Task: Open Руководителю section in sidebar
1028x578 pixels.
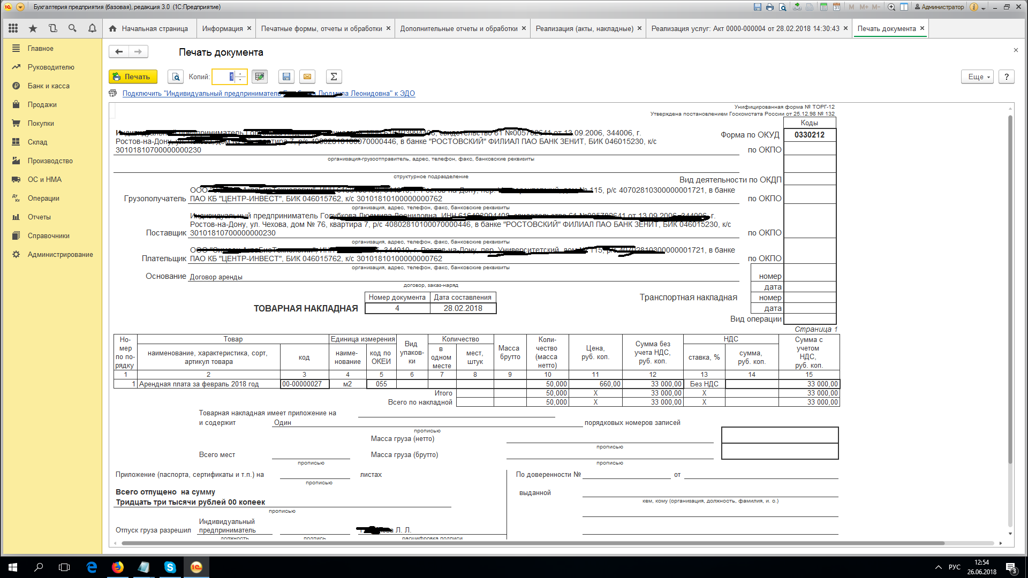Action: coord(52,67)
